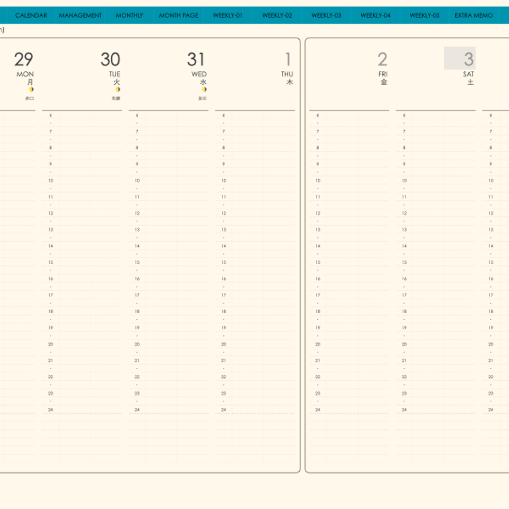The width and height of the screenshot is (509, 509).
Task: Click the highlighted date 3 Saturday
Action: (x=460, y=58)
